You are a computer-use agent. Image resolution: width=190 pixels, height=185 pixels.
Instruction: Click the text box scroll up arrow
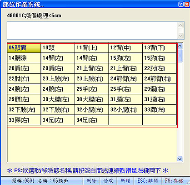coord(180,25)
